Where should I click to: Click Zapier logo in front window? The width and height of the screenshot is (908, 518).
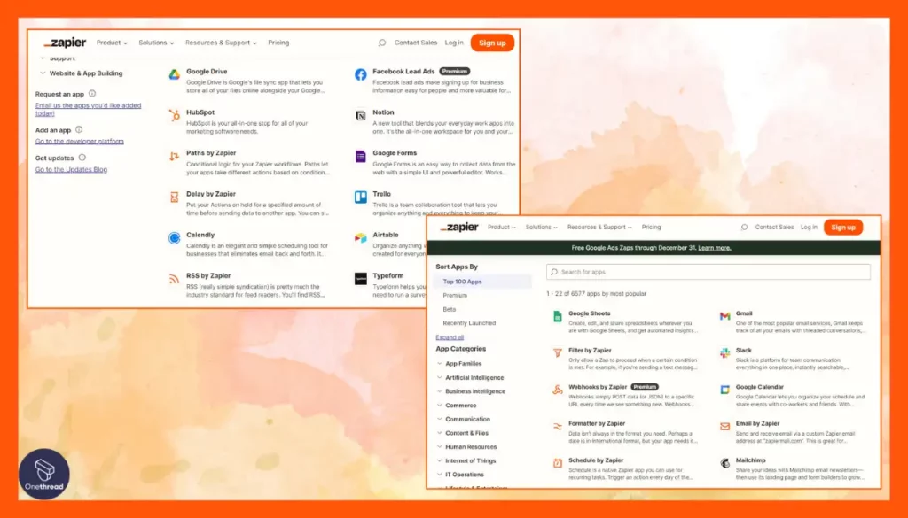[x=459, y=228]
